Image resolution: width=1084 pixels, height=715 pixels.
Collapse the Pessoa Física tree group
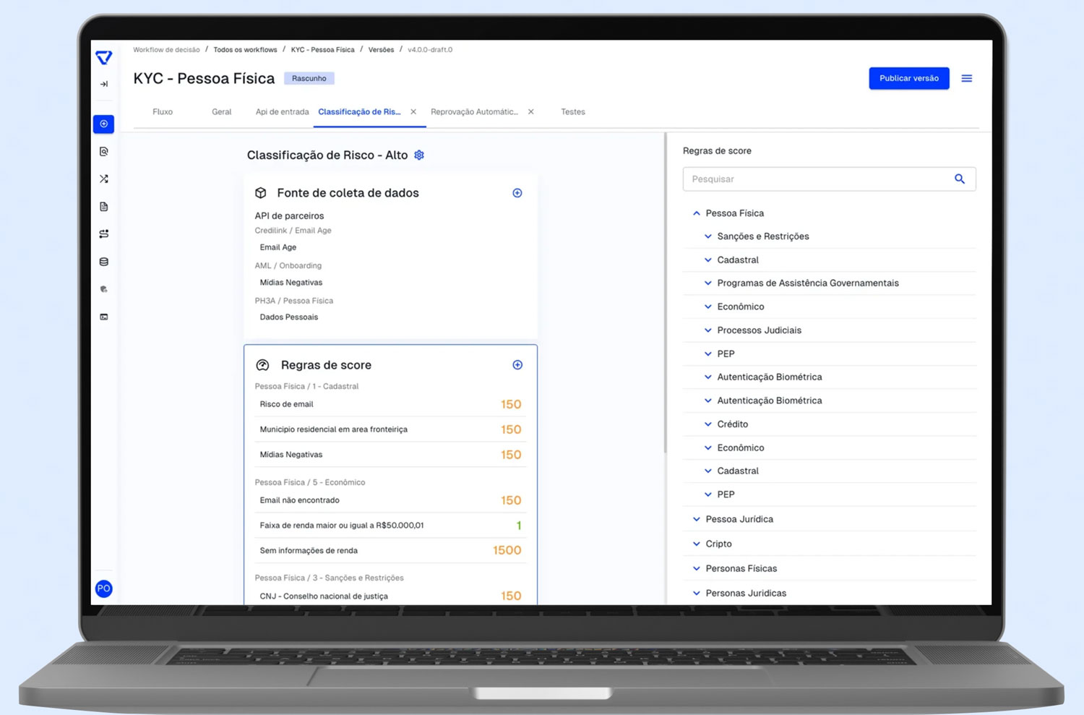pyautogui.click(x=697, y=213)
